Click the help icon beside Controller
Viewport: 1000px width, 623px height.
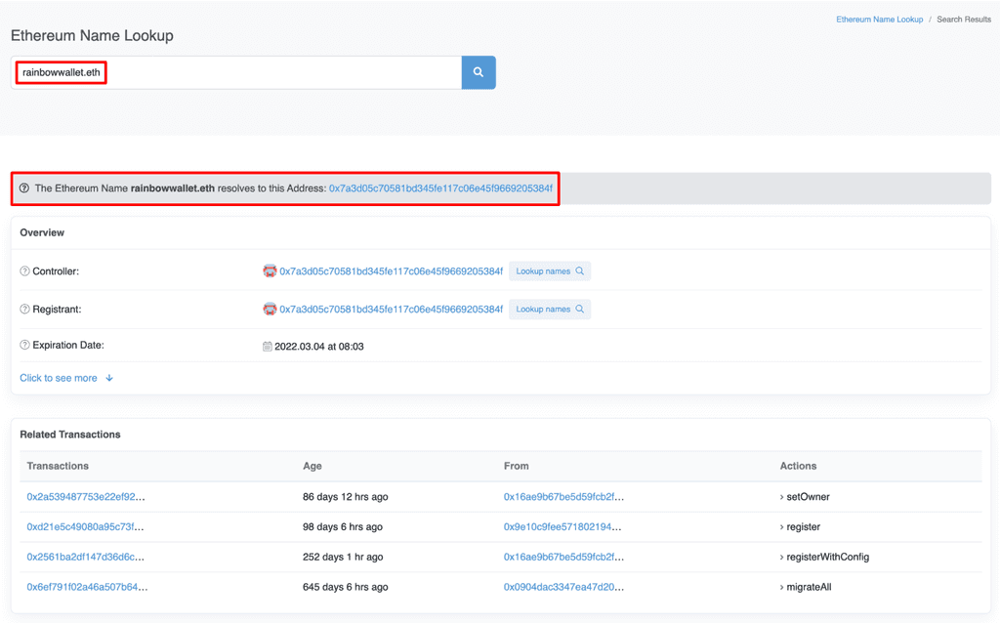[24, 271]
